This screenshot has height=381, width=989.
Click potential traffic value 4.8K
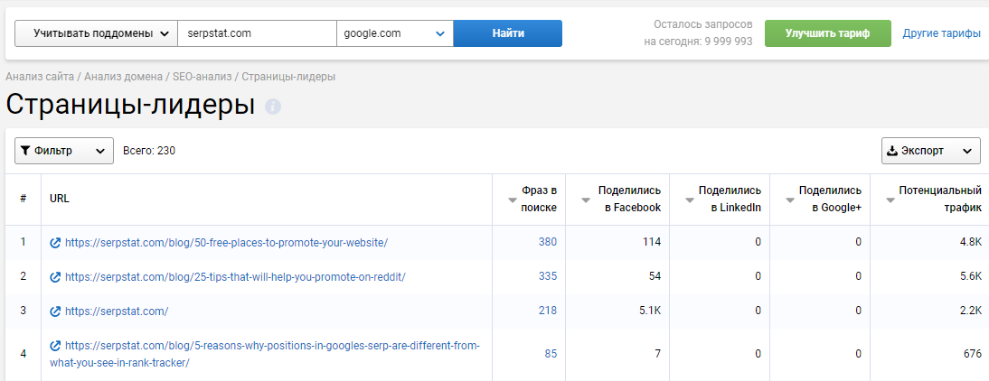971,242
